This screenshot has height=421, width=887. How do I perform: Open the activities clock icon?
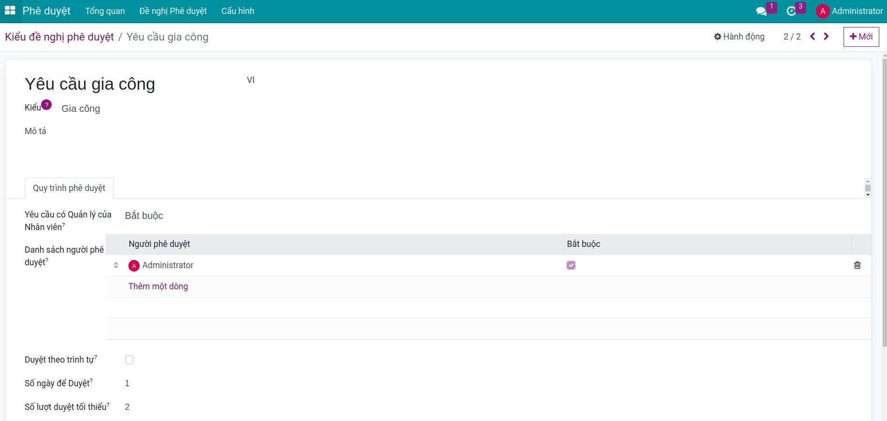pos(791,11)
